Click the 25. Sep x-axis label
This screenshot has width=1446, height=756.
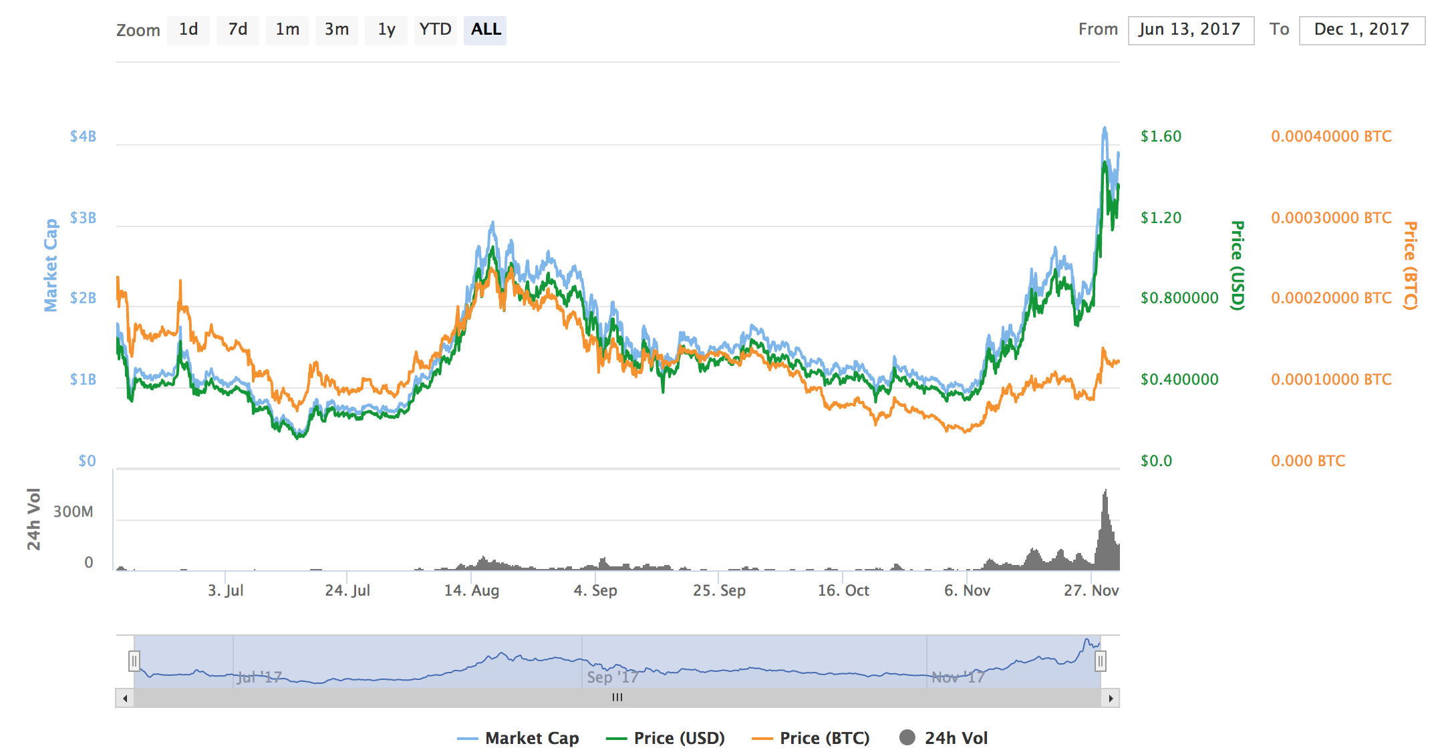(719, 590)
